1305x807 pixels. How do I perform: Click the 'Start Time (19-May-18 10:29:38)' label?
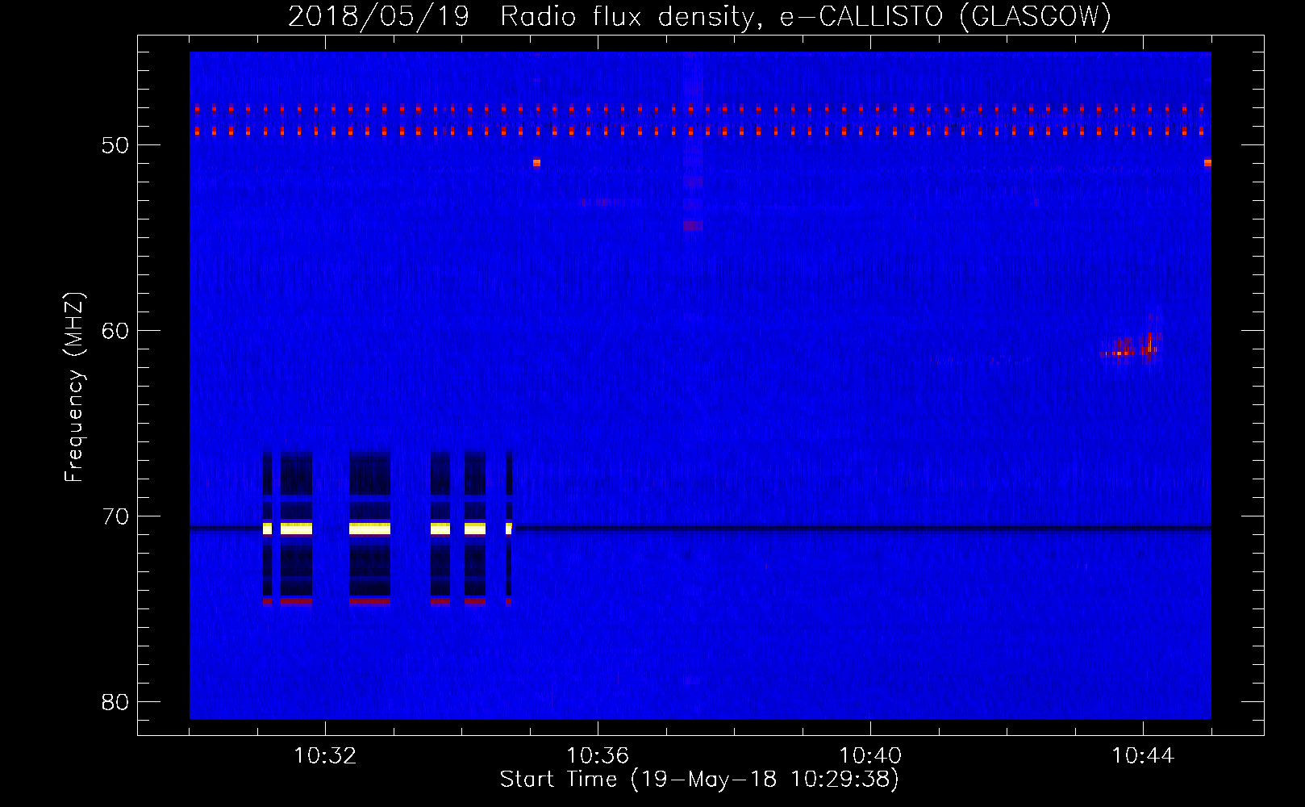699,779
